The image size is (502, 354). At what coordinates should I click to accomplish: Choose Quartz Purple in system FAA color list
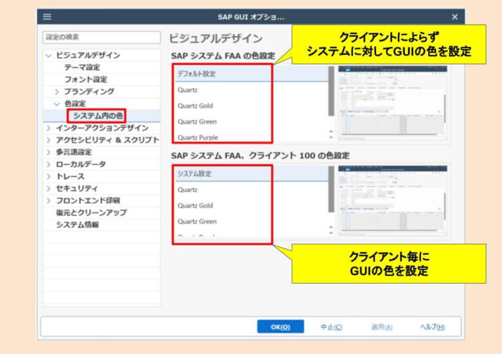point(251,137)
